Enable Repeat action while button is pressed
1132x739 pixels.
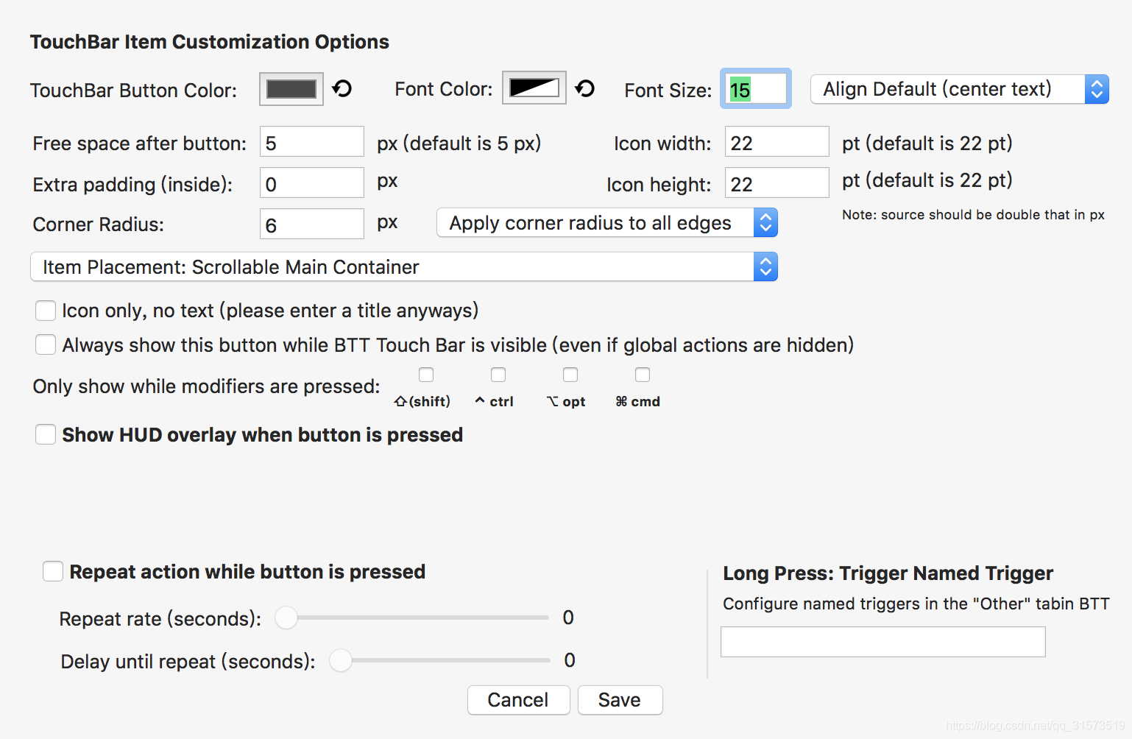tap(53, 571)
